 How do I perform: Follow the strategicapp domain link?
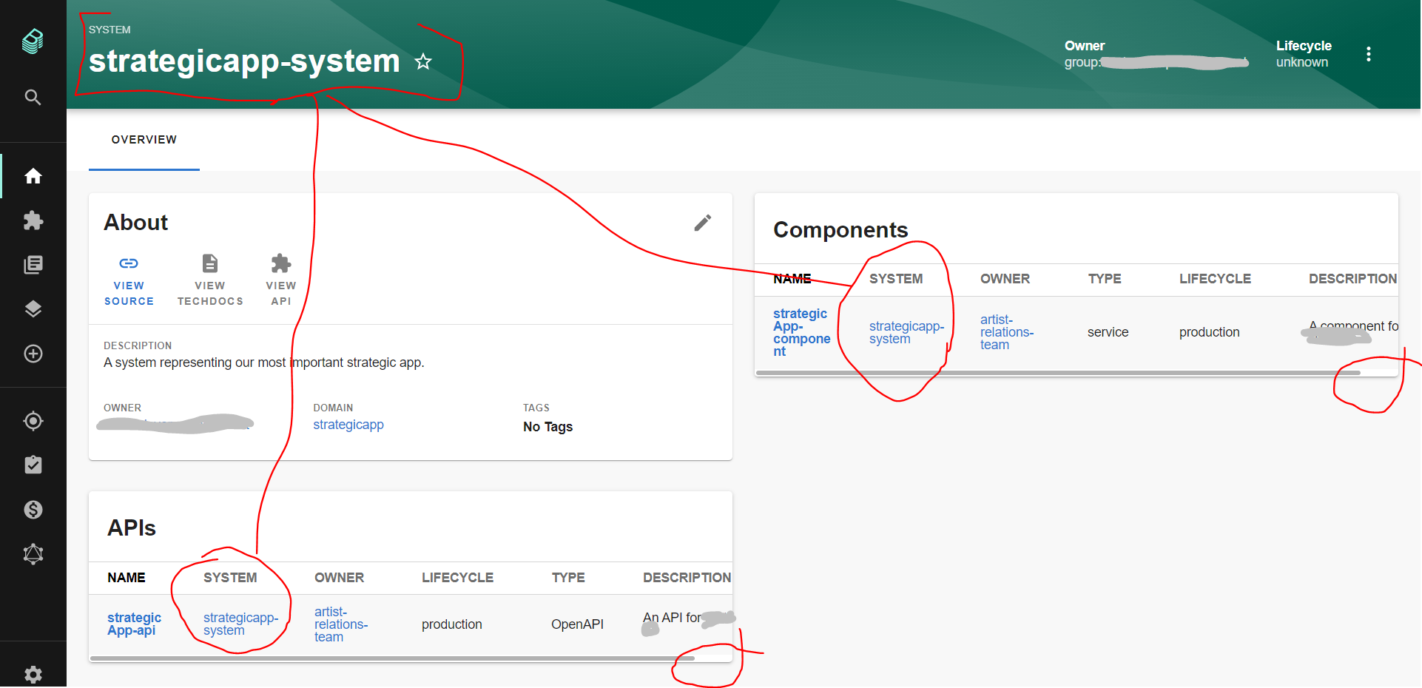coord(348,425)
